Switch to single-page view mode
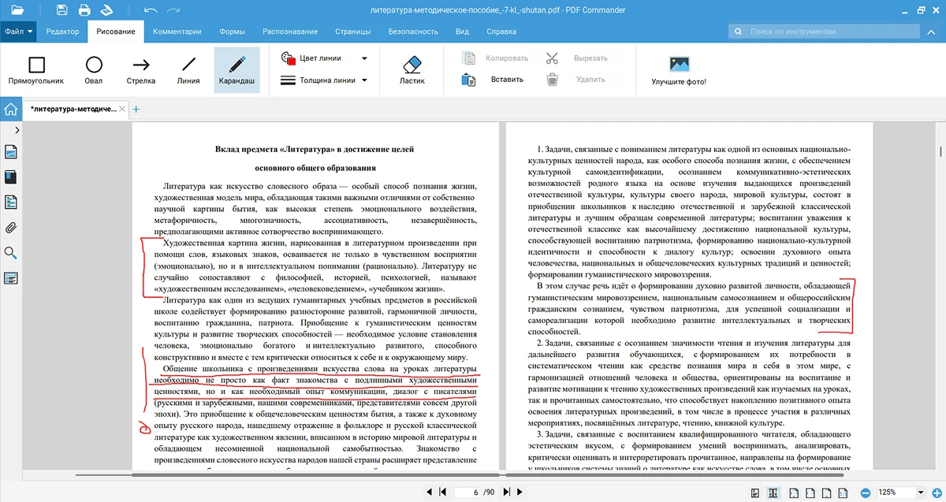946x502 pixels. point(755,493)
